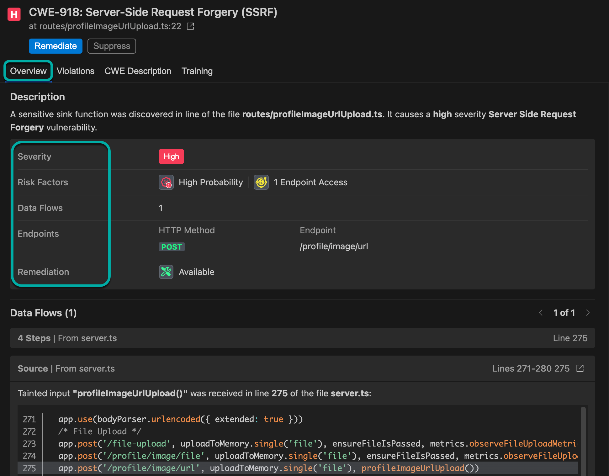
Task: Click the Suppress button
Action: 112,46
